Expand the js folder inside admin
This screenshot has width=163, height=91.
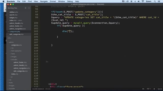tap(10, 77)
